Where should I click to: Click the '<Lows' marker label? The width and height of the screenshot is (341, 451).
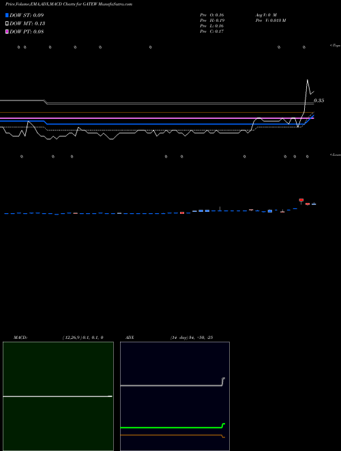coord(336,154)
